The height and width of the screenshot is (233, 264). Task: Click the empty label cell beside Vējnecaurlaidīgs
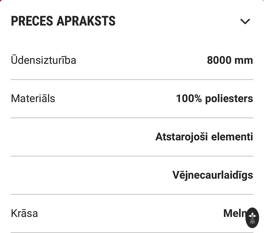tap(61, 175)
